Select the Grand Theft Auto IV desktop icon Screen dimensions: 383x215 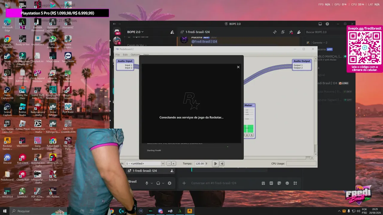pos(38,93)
